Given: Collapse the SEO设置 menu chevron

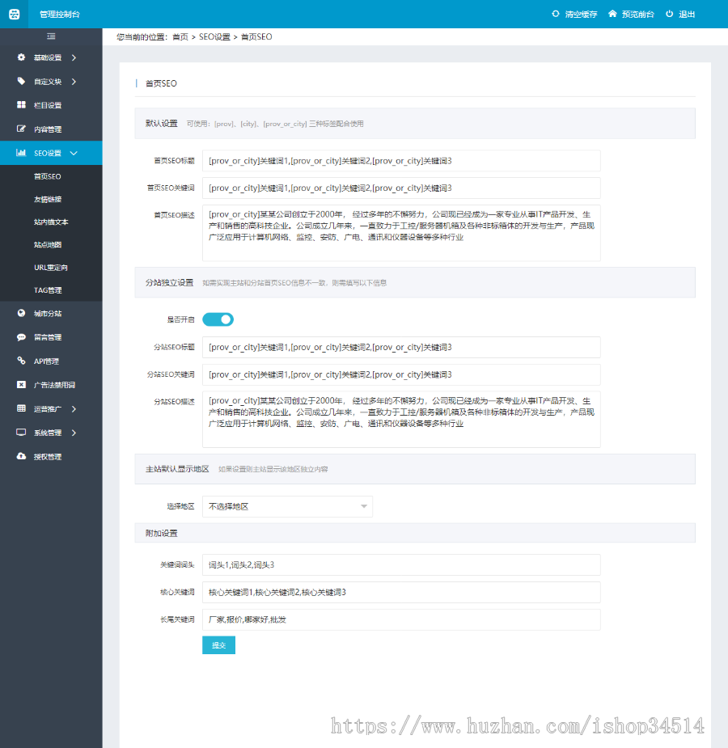Looking at the screenshot, I should point(74,153).
